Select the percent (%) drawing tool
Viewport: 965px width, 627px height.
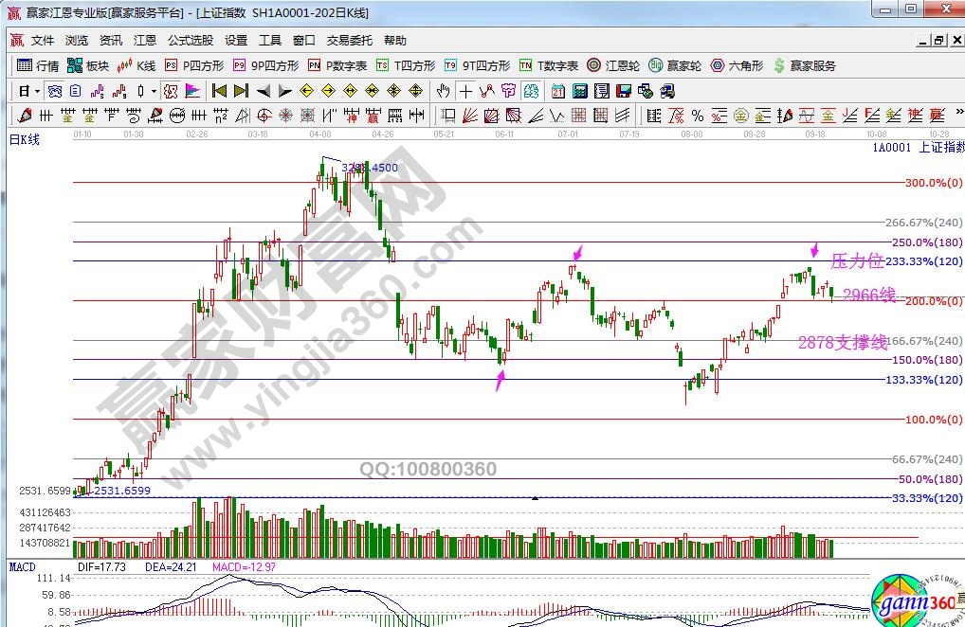click(697, 116)
